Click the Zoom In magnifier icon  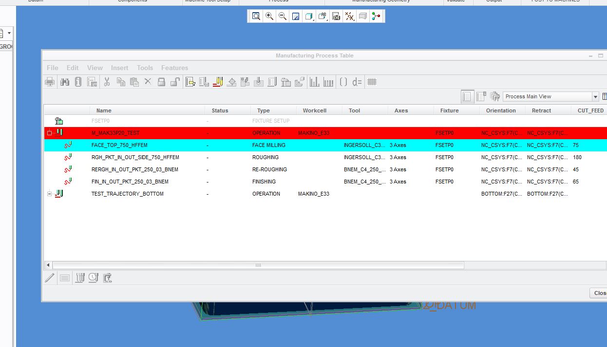pos(269,17)
